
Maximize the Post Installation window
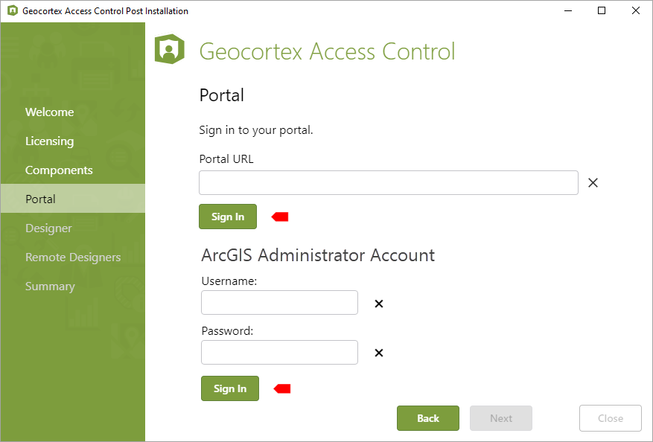pos(602,11)
